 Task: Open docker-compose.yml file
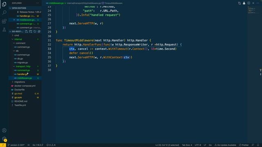[25, 86]
